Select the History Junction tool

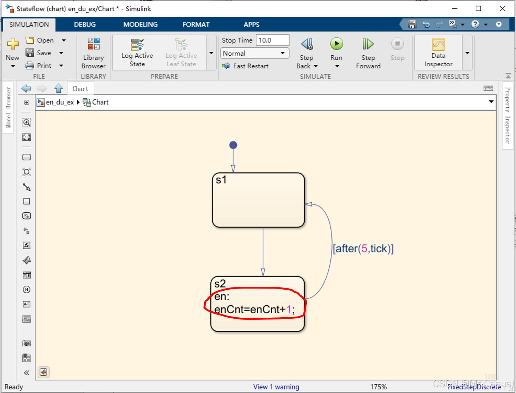pos(27,290)
